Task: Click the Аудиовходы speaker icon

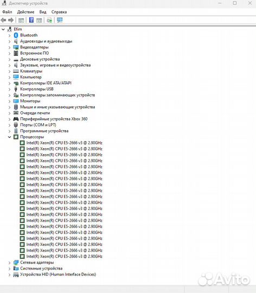Action: pyautogui.click(x=16, y=41)
